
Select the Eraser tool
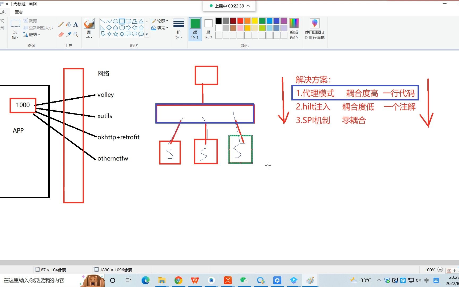pyautogui.click(x=61, y=34)
